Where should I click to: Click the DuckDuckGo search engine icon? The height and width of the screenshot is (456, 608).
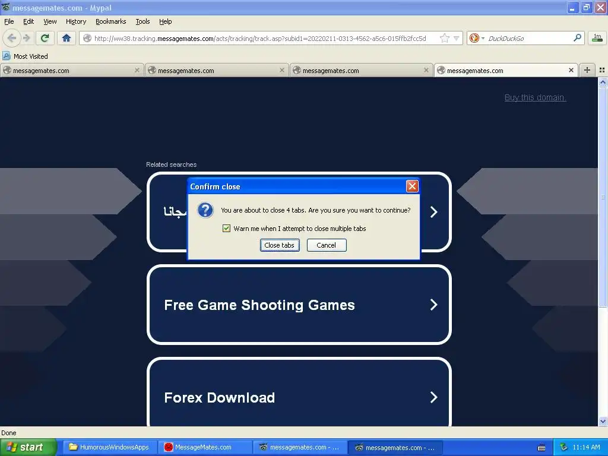[474, 38]
